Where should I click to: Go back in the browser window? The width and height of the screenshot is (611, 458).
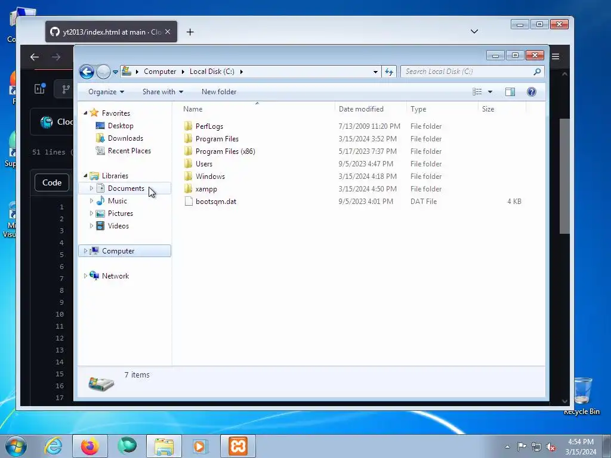coord(35,57)
